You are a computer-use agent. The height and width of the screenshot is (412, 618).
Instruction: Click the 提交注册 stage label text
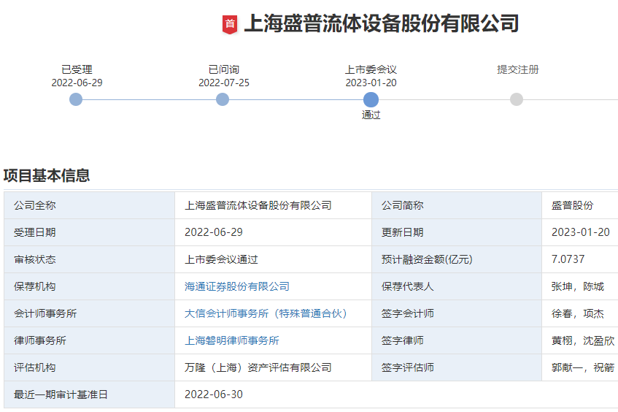coord(517,69)
